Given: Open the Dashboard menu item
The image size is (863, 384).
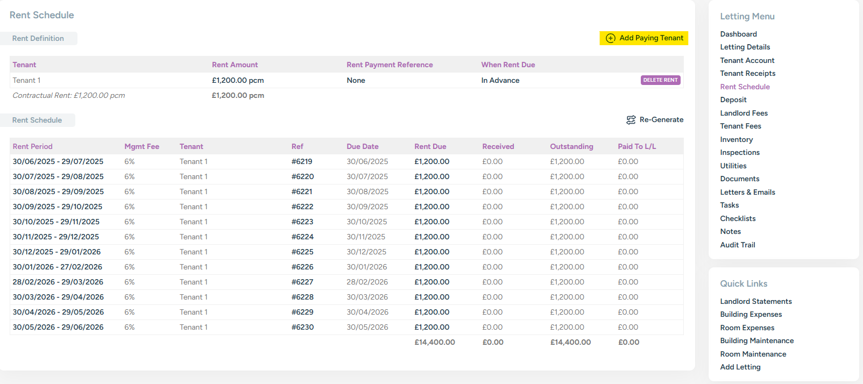Looking at the screenshot, I should (738, 34).
